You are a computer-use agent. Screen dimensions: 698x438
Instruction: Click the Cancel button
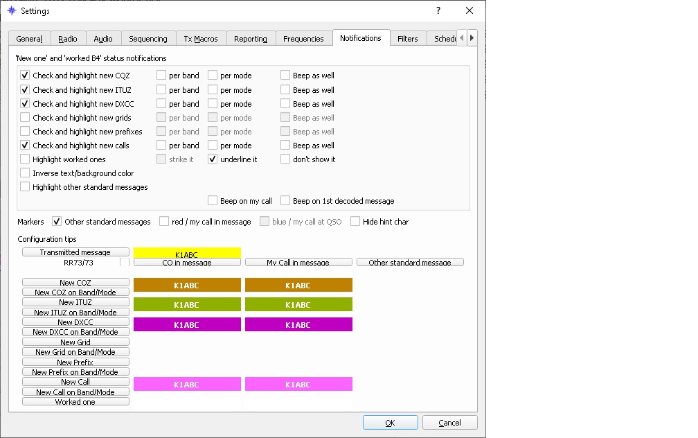(x=449, y=423)
